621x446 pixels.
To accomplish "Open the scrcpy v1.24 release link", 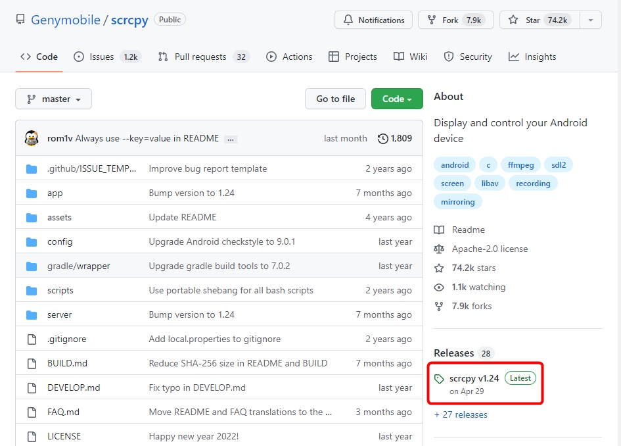I will coord(474,379).
